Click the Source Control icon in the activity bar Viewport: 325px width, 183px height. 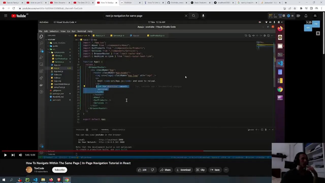coord(41,51)
